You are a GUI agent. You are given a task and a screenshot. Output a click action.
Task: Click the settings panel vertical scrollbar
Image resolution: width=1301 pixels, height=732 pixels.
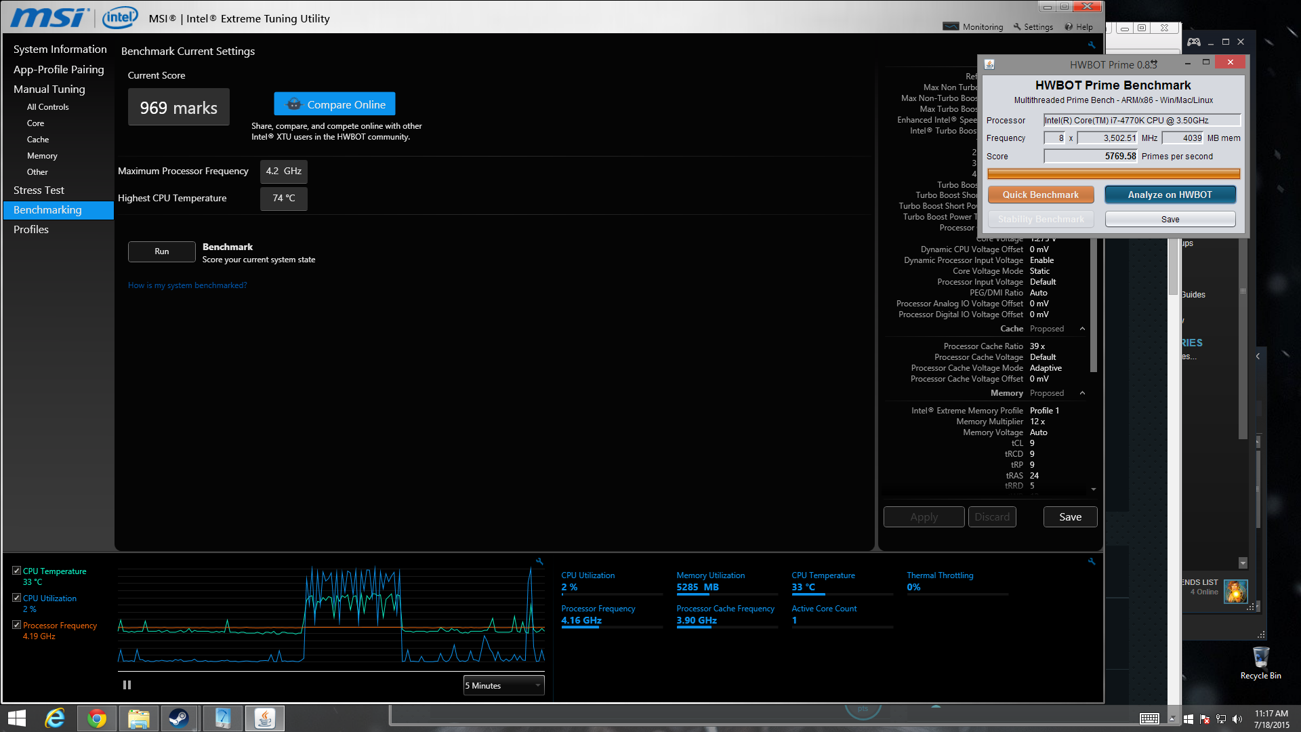[x=1094, y=305]
